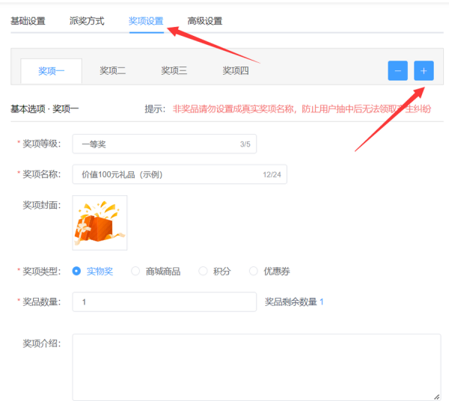Focus the 奖项等级 input field
This screenshot has width=449, height=401.
click(165, 144)
